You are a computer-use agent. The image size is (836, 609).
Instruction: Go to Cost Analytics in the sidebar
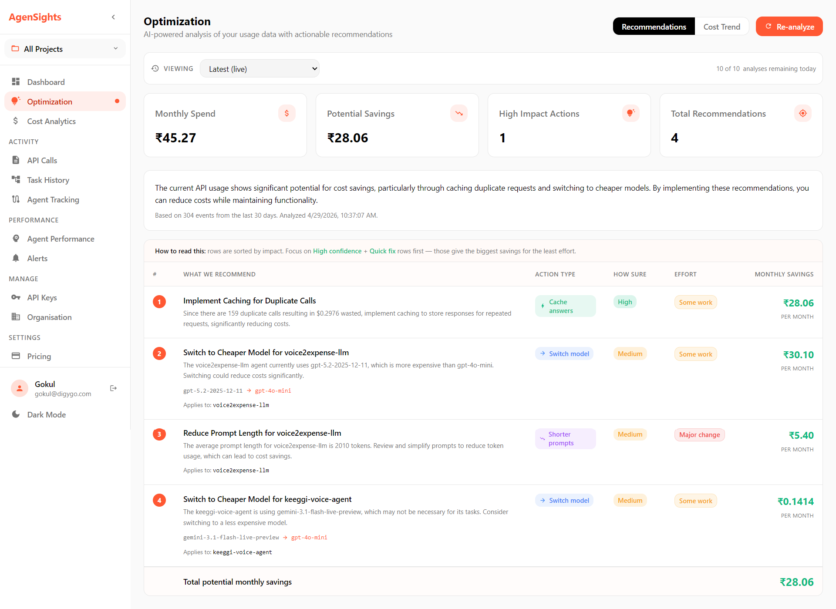(x=51, y=121)
